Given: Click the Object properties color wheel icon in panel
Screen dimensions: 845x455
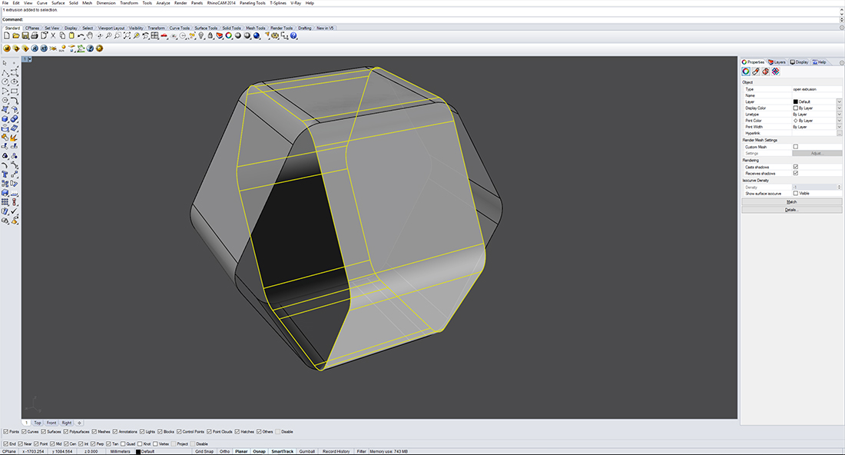Looking at the screenshot, I should click(746, 71).
